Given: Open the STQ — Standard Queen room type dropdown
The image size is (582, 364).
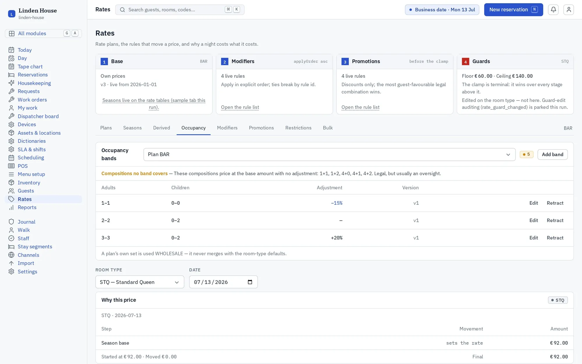Looking at the screenshot, I should [140, 282].
